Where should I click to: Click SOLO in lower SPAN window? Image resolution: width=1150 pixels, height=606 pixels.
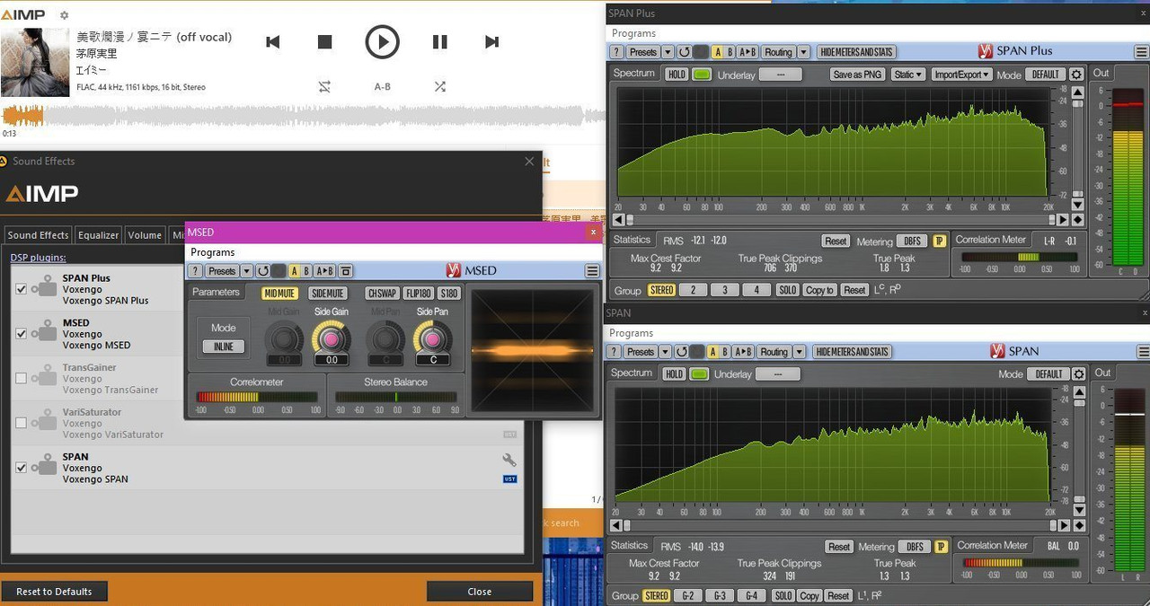[783, 595]
